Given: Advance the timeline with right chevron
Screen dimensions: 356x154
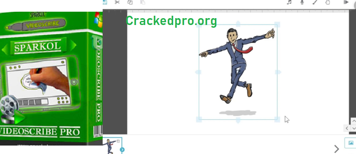Looking at the screenshot, I should (337, 149).
